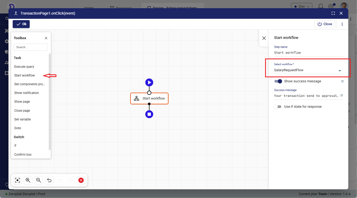Choose Show notification task in Toolbox

pos(26,93)
